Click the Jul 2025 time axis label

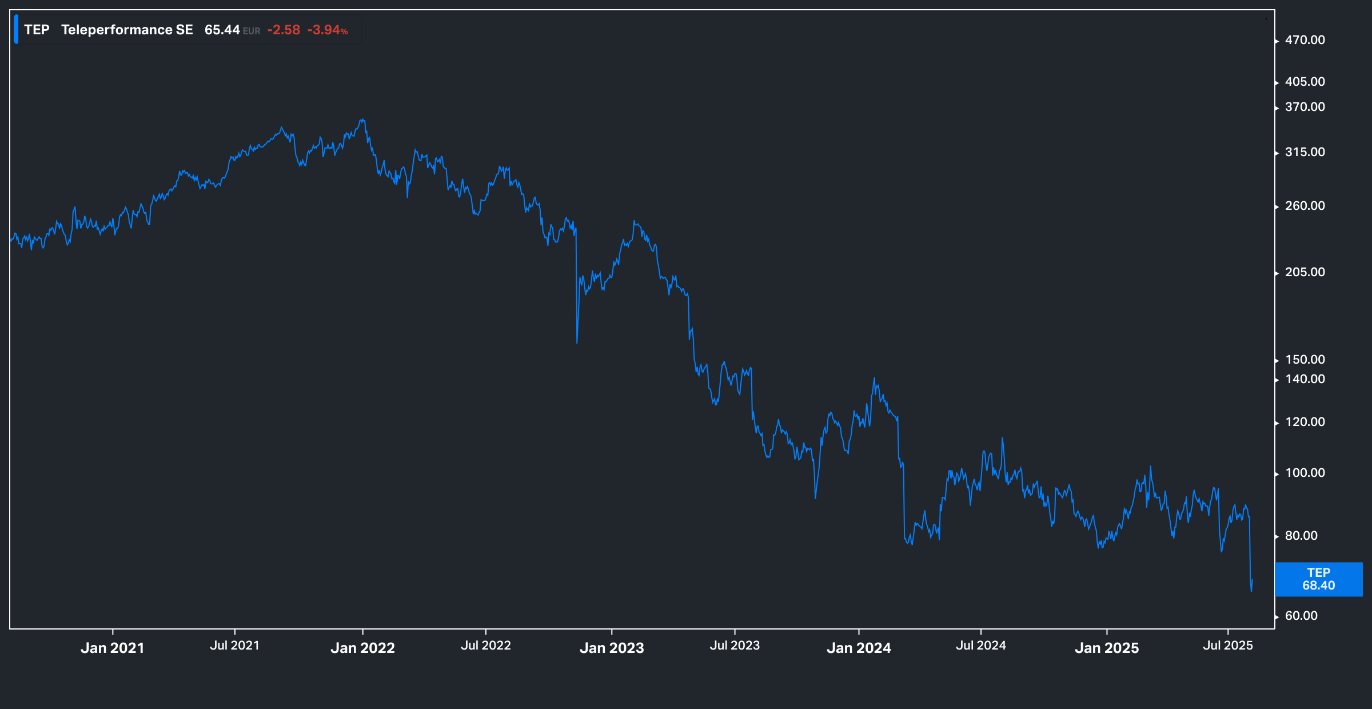1227,646
